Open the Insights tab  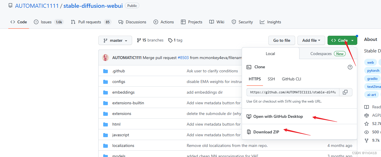tap(270, 22)
